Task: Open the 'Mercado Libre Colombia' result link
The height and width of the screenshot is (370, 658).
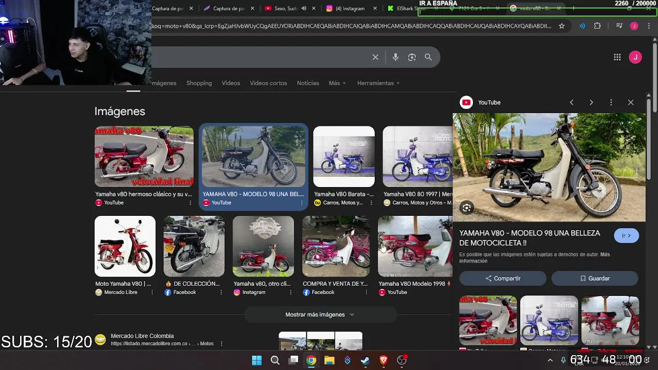Action: 142,336
